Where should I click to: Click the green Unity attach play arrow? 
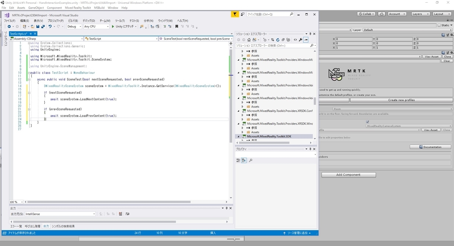tap(113, 26)
